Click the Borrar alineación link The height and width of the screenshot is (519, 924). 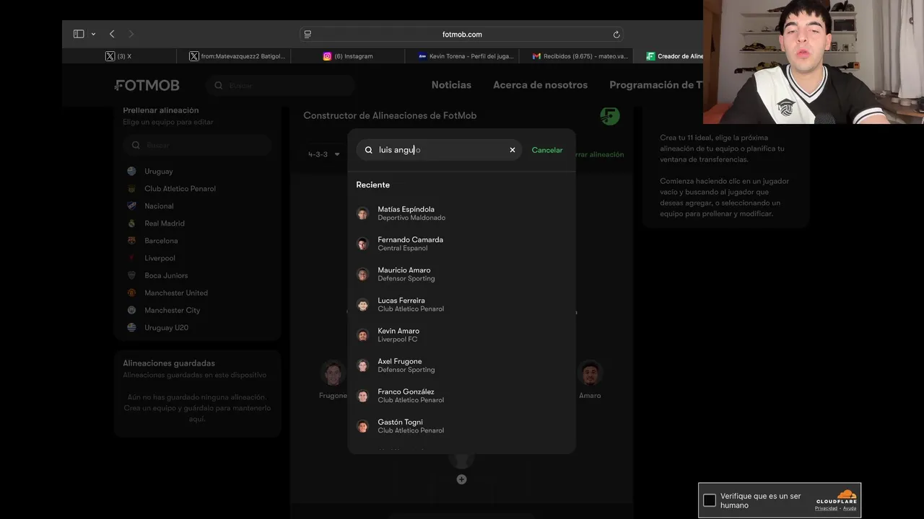click(599, 154)
